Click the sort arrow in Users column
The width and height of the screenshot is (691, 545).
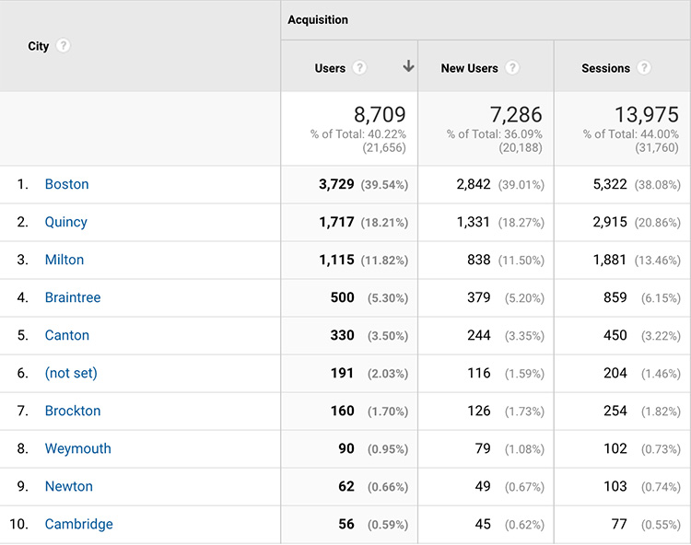(x=408, y=66)
